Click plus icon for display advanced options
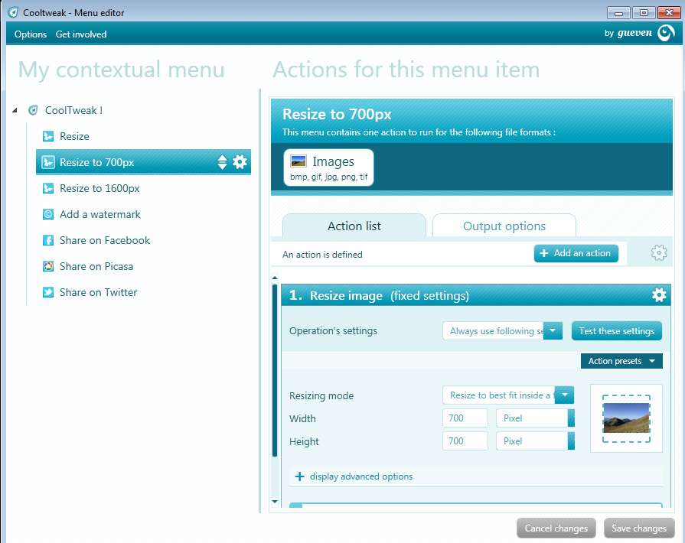This screenshot has height=543, width=685. 299,476
